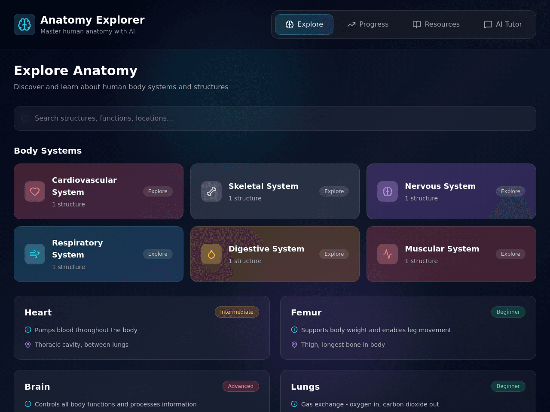
Task: Click 'Supports body weight and enables leg movement'
Action: click(x=376, y=330)
